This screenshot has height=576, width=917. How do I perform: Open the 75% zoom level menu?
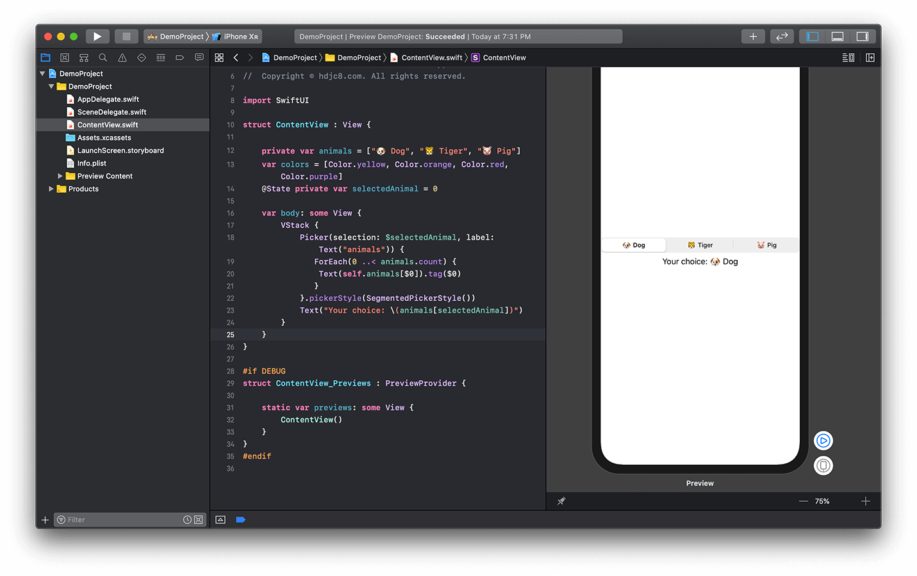[x=822, y=501]
